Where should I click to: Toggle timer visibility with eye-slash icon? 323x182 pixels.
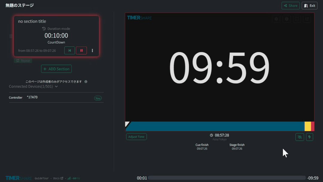tap(299, 137)
